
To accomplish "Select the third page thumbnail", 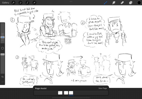I will tap(71, 93).
